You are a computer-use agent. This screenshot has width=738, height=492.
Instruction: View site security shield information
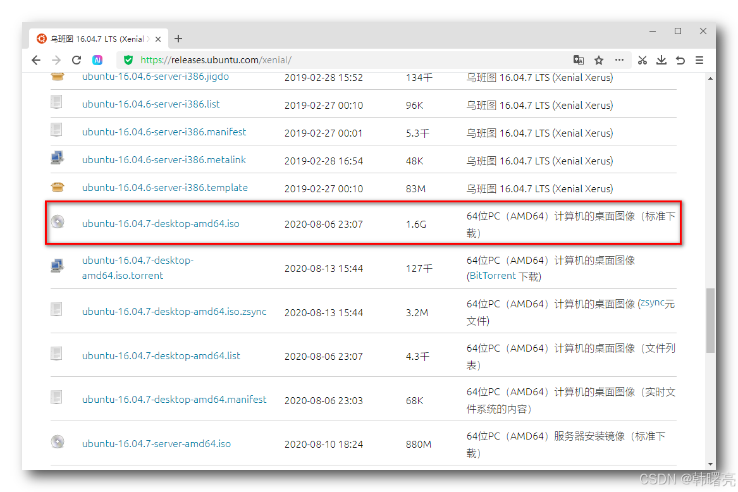coord(128,60)
